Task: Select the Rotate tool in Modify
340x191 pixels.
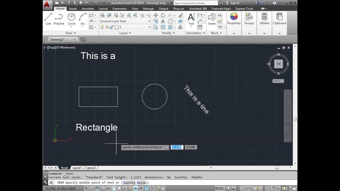Action: coord(163,15)
